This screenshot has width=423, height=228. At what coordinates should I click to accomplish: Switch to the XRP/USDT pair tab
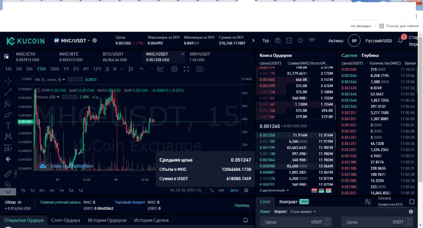tap(207, 57)
